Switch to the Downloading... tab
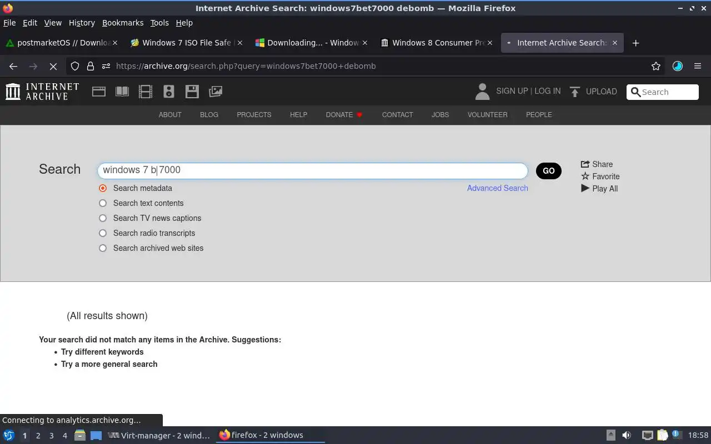Image resolution: width=711 pixels, height=444 pixels. click(311, 43)
